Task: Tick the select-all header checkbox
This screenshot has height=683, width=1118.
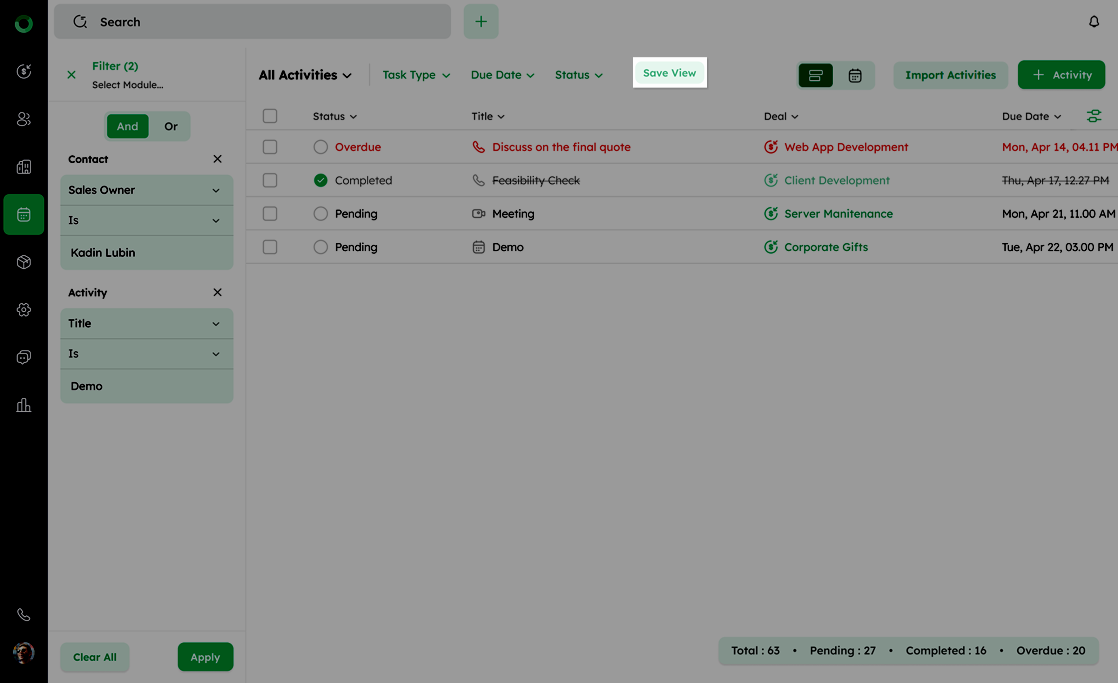Action: 270,116
